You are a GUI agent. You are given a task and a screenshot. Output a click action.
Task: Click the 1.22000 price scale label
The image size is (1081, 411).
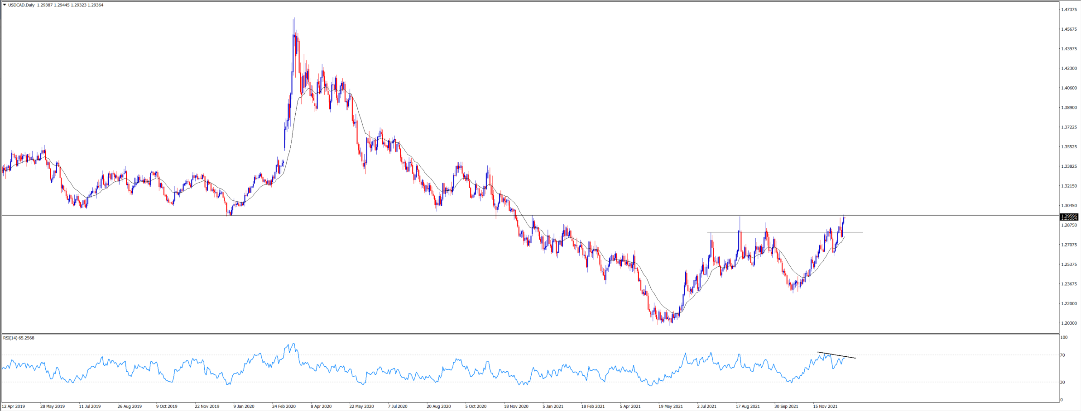tap(1069, 303)
